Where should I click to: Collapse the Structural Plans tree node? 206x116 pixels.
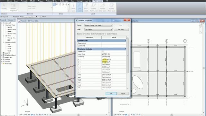pyautogui.click(x=4, y=25)
